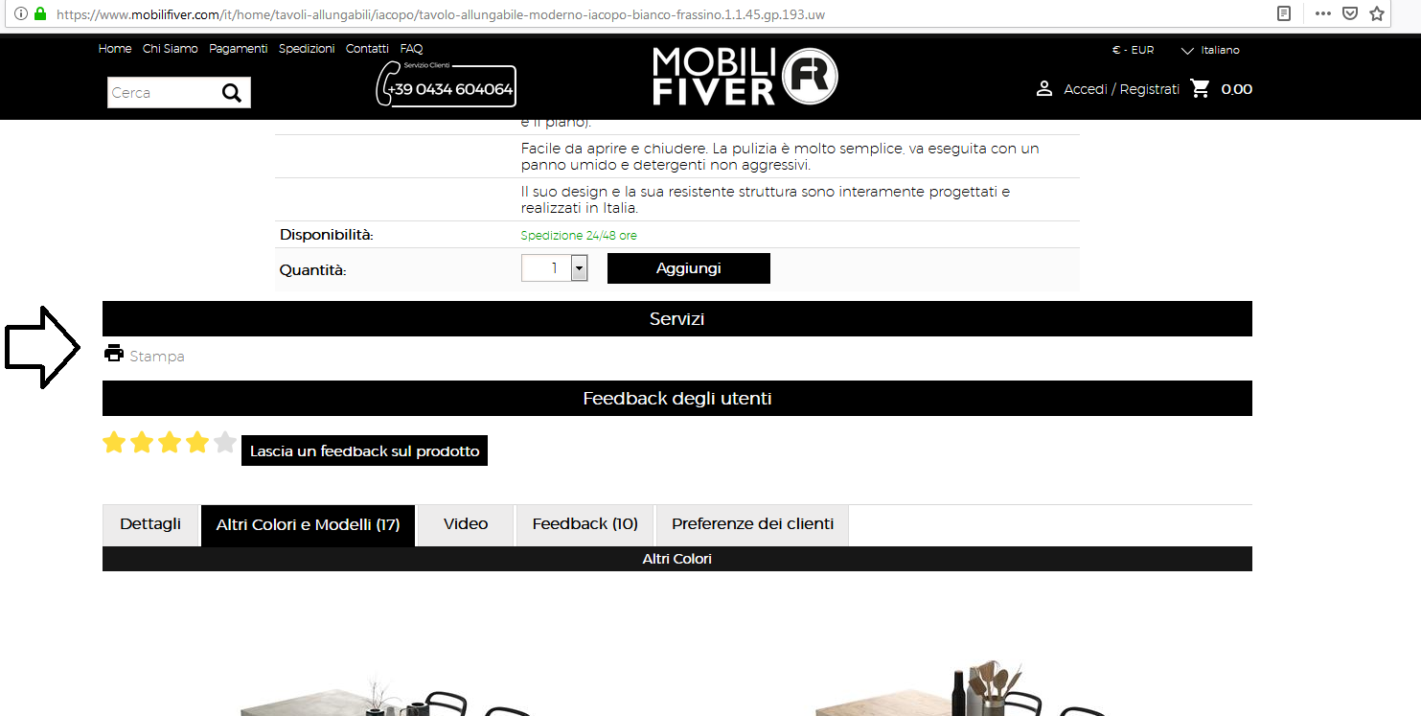Switch to the Dettagli tab
Screen dimensions: 1421x716
150,524
